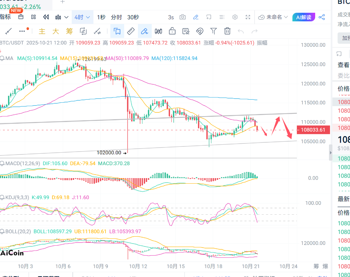Enter fullscreen chart mode
Viewport: 350px width, 277px height.
(248, 17)
